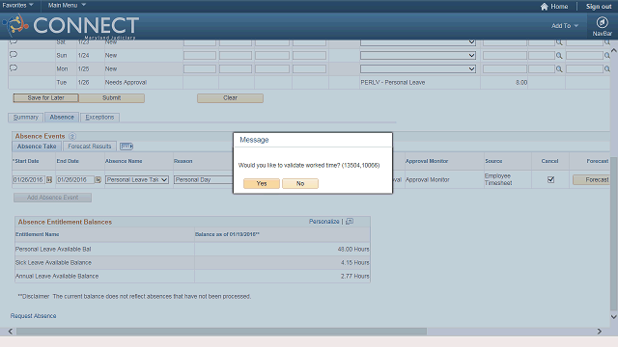The width and height of the screenshot is (618, 347).
Task: Click the Submit button
Action: coord(112,98)
